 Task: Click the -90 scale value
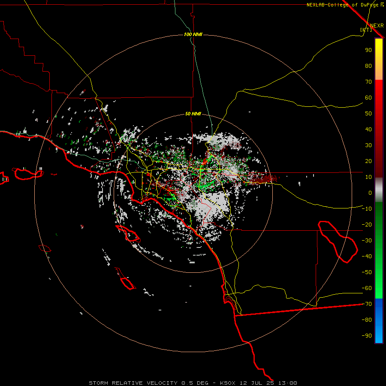click(x=367, y=336)
